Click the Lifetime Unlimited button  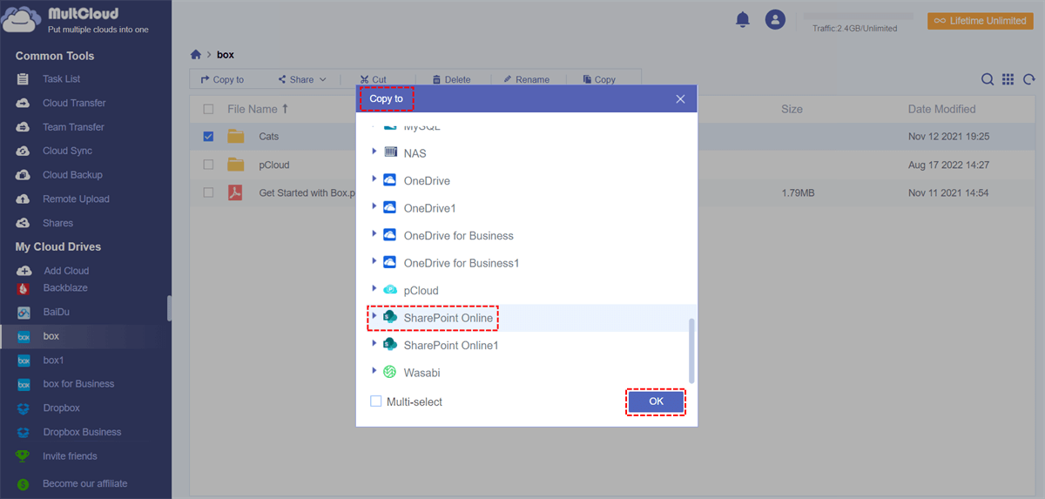(x=981, y=21)
